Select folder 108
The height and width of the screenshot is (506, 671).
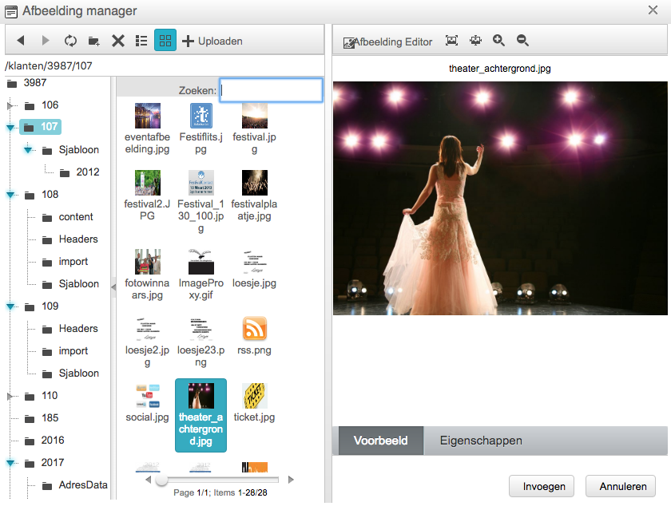42,195
